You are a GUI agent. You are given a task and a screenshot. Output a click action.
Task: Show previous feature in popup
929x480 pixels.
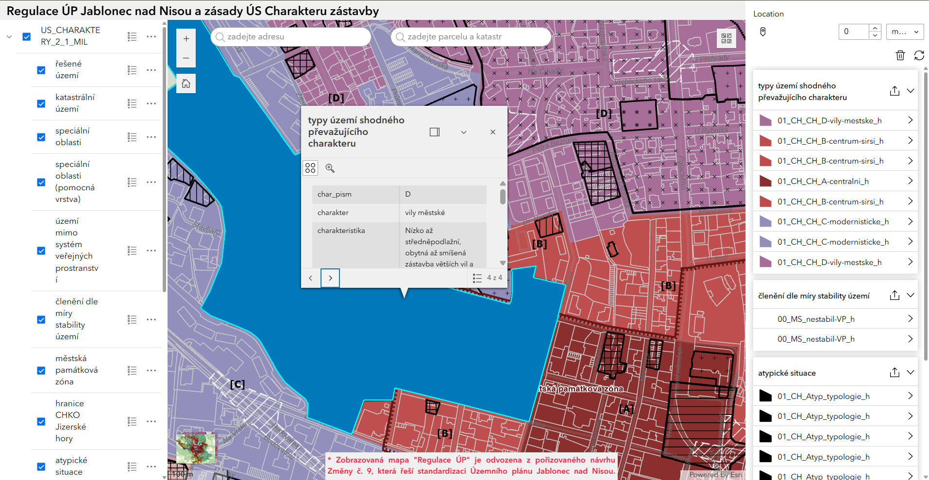pos(311,278)
